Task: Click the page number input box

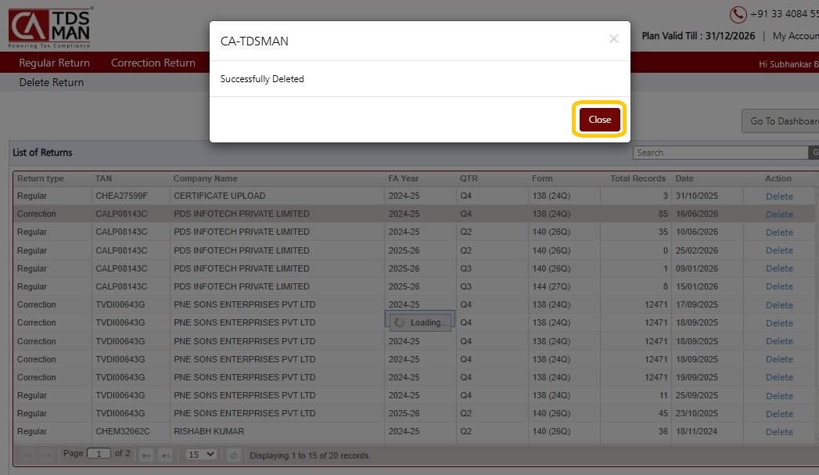Action: point(99,454)
